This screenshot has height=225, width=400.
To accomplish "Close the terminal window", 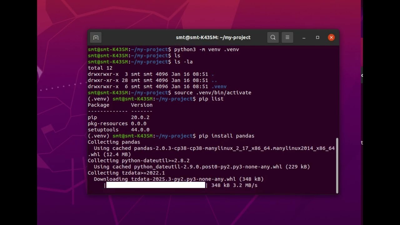I will tap(331, 37).
